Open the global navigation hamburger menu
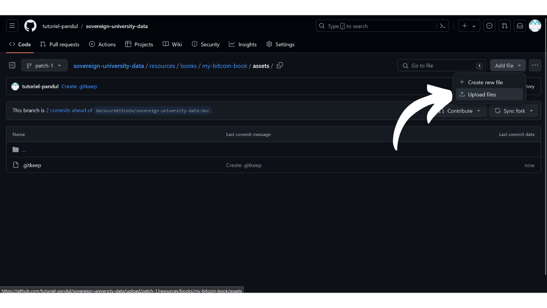 12,26
